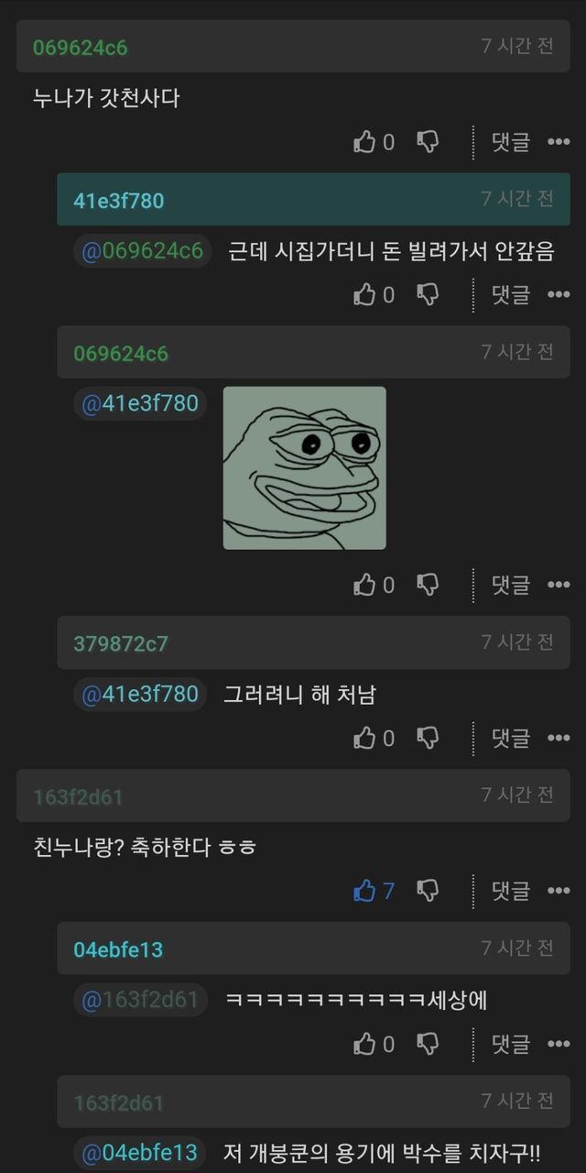Select the highlighted 41e3f780 username header
The width and height of the screenshot is (586, 1173).
(x=118, y=201)
